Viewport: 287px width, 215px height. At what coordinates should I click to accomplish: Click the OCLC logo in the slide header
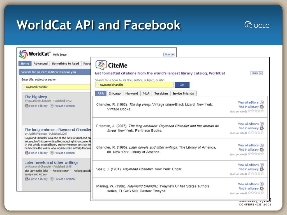[x=257, y=25]
